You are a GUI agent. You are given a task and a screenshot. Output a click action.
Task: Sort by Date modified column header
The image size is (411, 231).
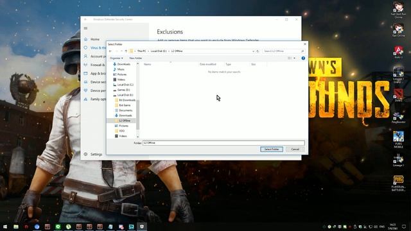point(207,64)
